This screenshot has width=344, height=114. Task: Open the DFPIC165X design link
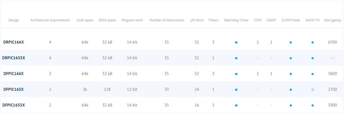(14, 89)
